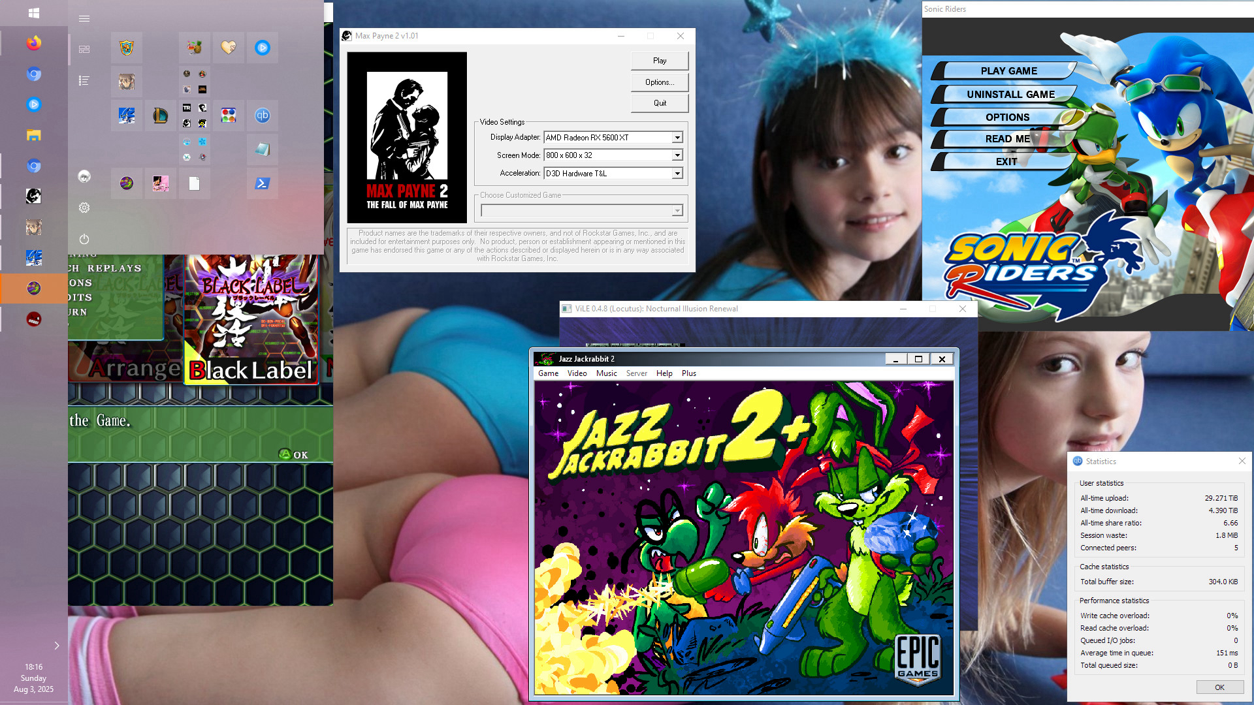Click the HandBrake pineapple tile
This screenshot has height=705, width=1254.
click(194, 48)
